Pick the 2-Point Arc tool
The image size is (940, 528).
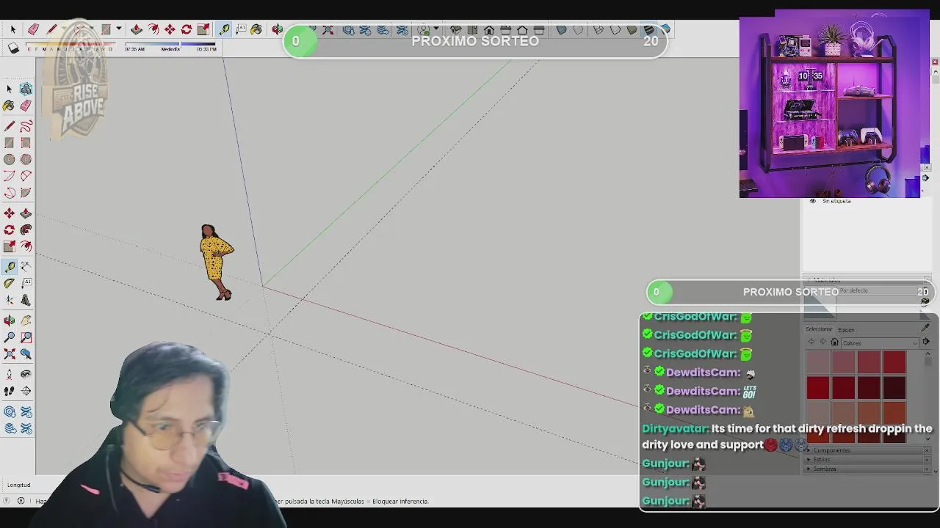[x=26, y=177]
